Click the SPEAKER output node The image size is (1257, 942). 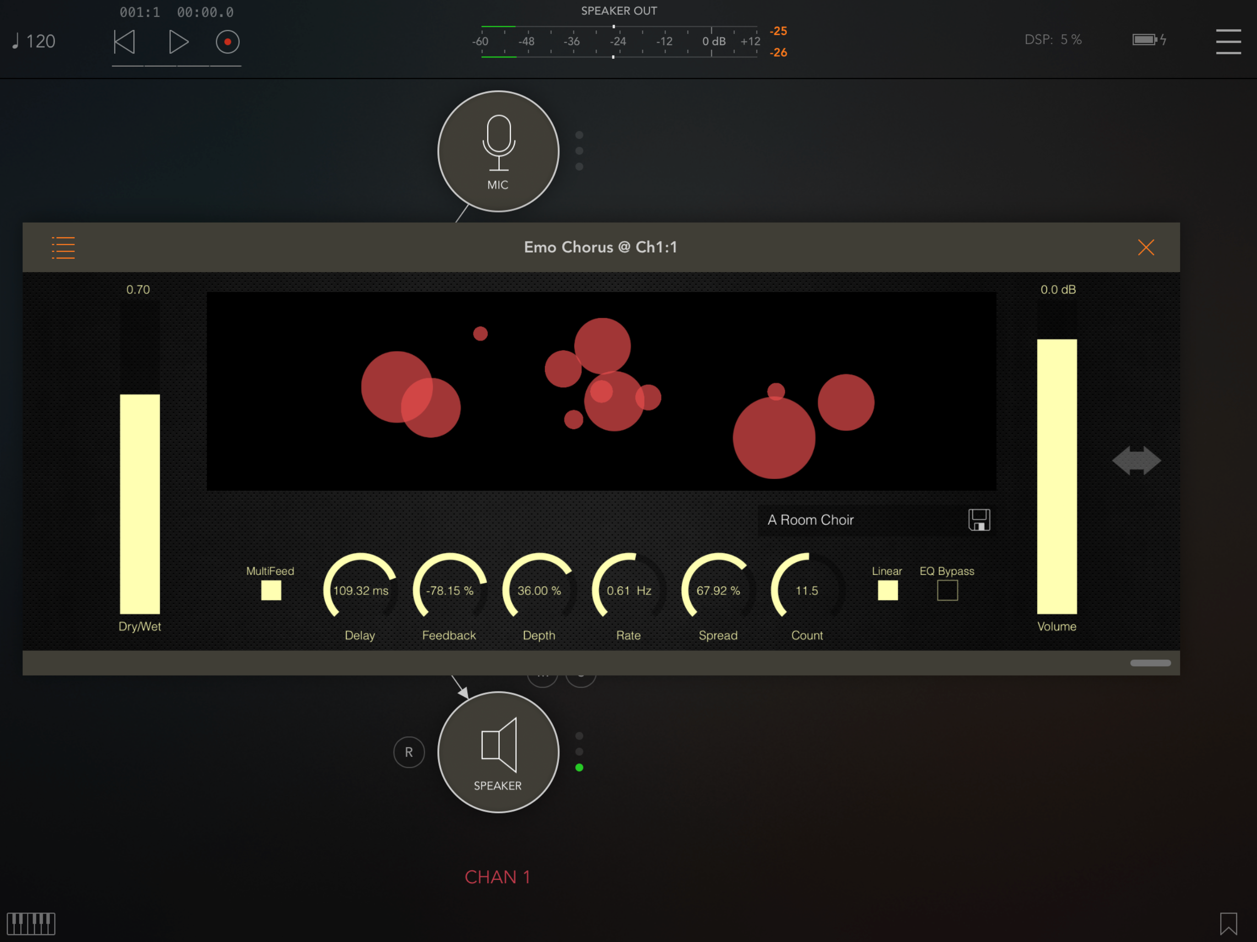498,752
